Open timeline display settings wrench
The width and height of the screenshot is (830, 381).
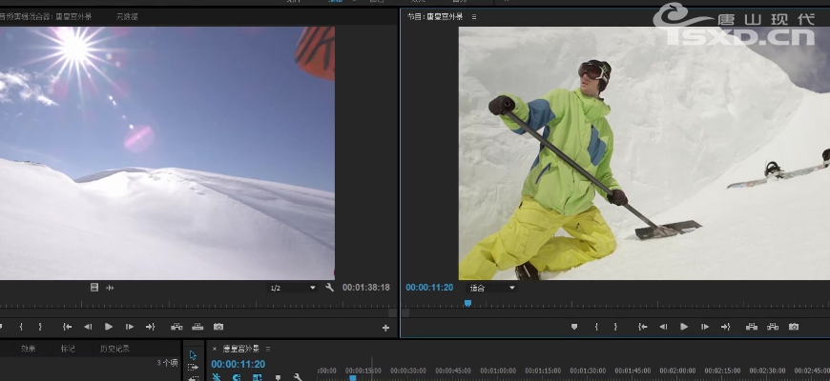click(298, 377)
